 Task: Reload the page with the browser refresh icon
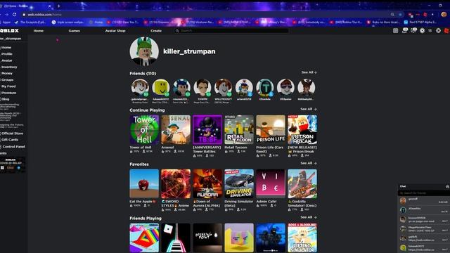(14, 14)
